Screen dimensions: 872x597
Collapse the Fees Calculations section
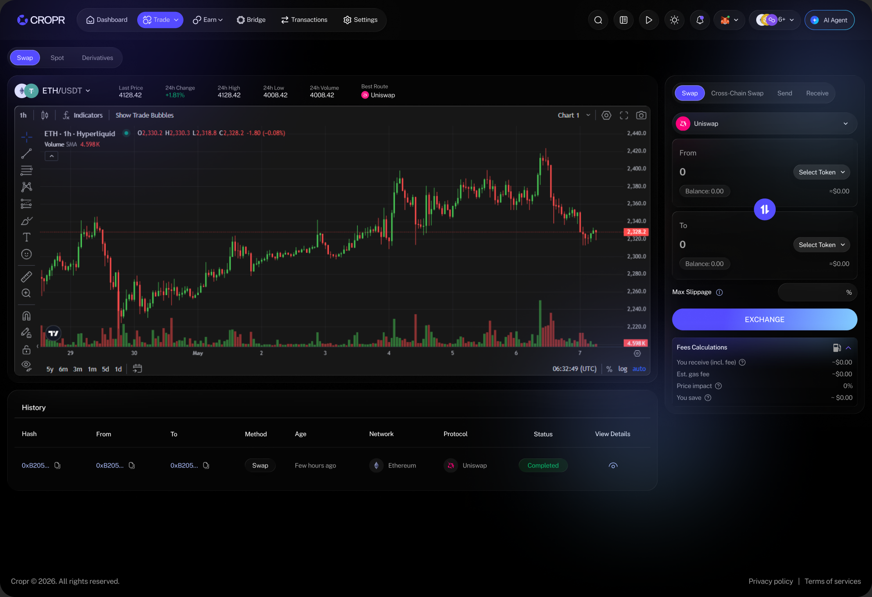[848, 348]
